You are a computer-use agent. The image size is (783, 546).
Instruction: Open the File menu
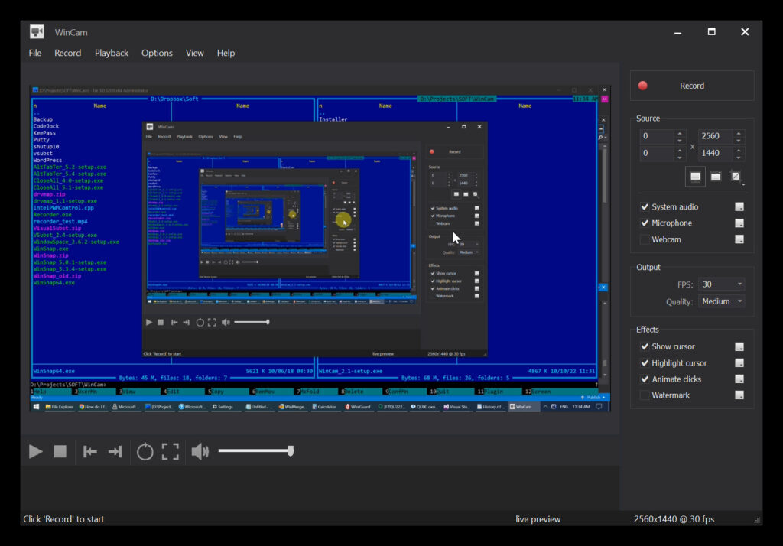(x=35, y=53)
